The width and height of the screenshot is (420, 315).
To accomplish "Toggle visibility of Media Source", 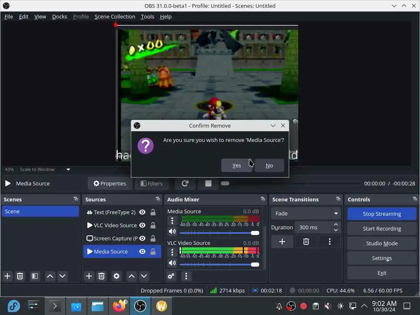I will pyautogui.click(x=142, y=251).
